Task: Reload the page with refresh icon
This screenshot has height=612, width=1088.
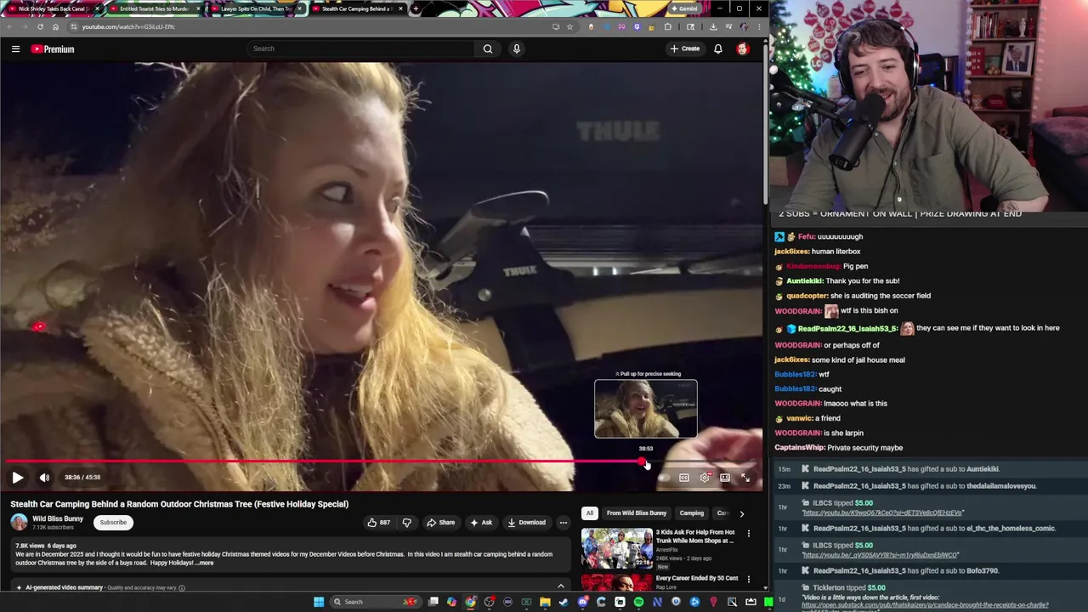Action: (x=39, y=26)
